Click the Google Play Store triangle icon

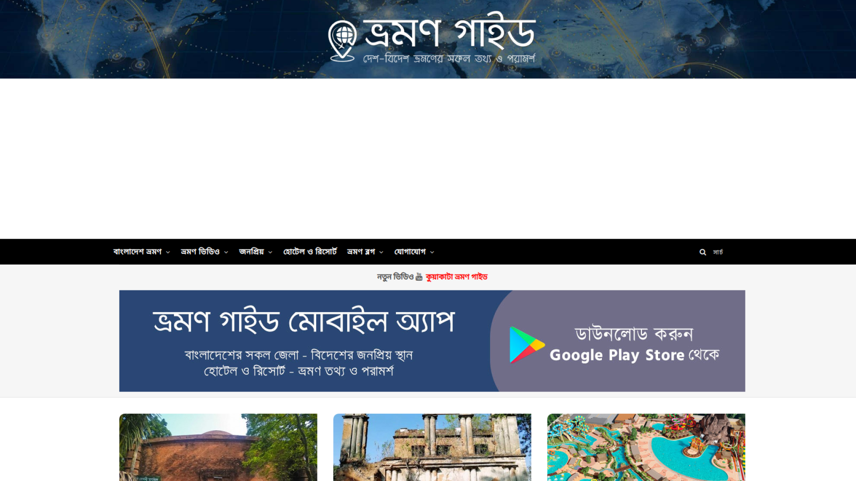527,343
